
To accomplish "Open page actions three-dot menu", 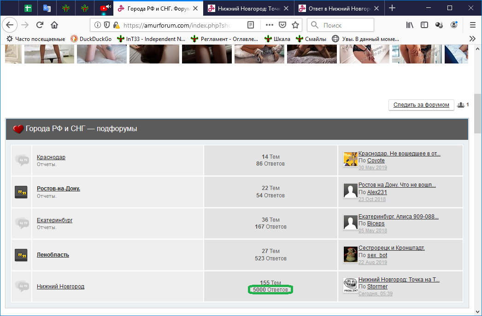I will pos(270,25).
